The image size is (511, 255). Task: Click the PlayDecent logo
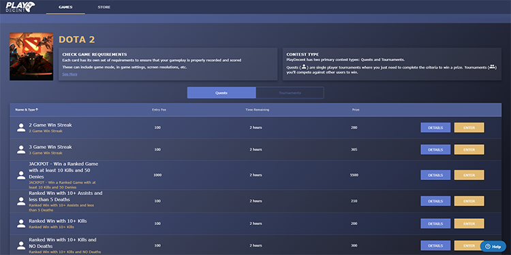pyautogui.click(x=20, y=7)
